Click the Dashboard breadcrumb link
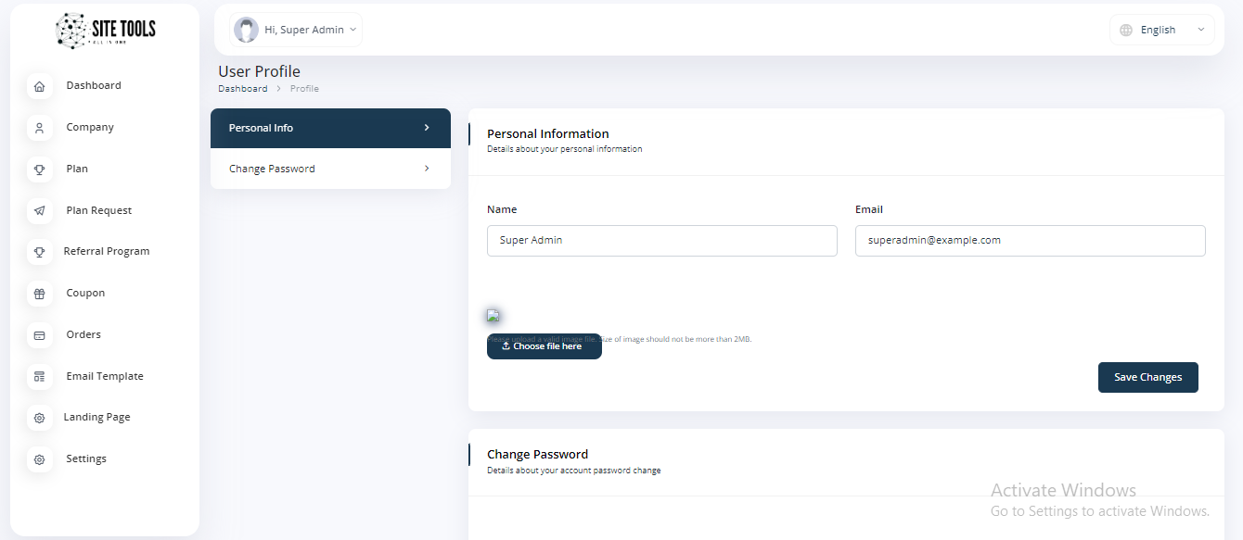The height and width of the screenshot is (540, 1243). (x=242, y=89)
